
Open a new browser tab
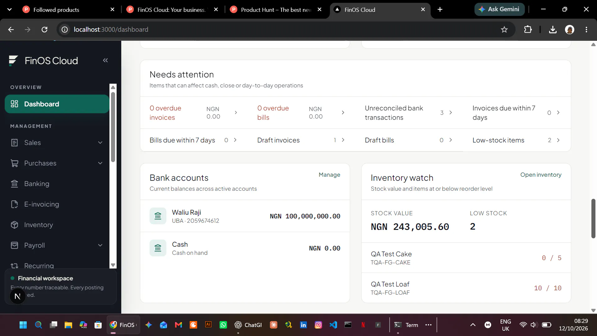click(x=440, y=9)
